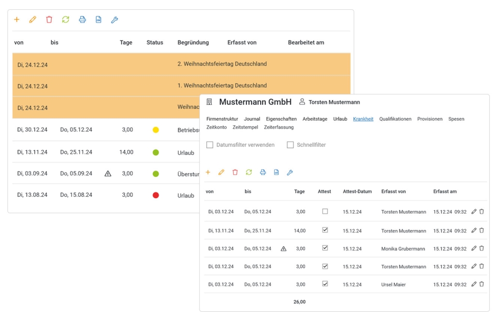Click the red status dot in the 13.08.24 row
495x320 pixels.
[156, 195]
